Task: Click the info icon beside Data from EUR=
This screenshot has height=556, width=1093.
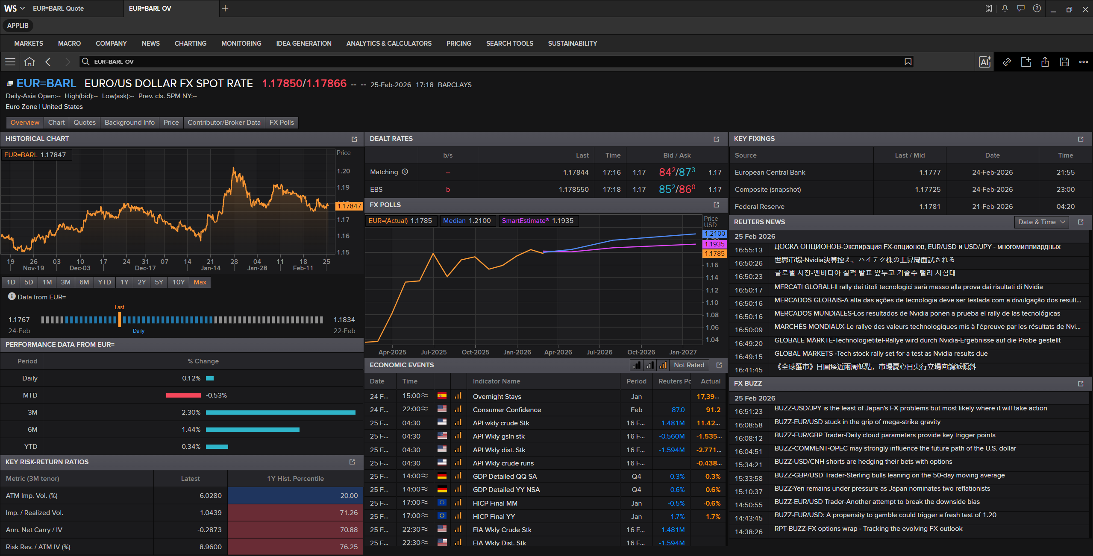Action: [x=12, y=296]
